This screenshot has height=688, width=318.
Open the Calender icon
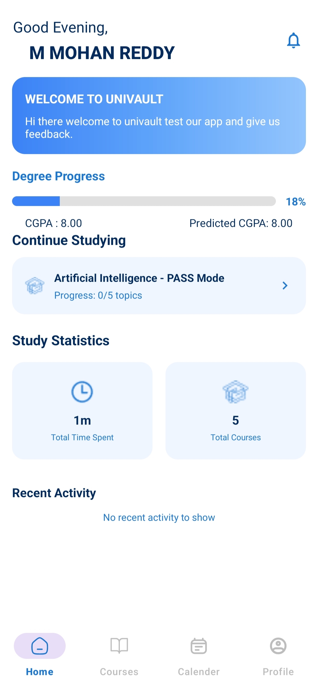tap(199, 646)
